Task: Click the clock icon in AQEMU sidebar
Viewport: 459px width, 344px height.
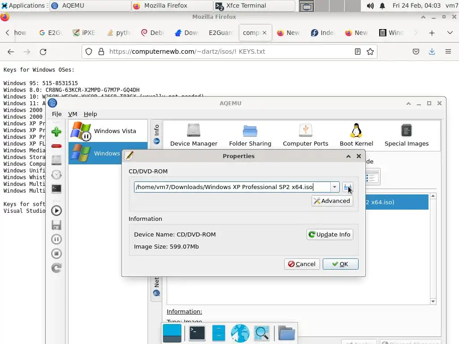Action: click(x=56, y=175)
